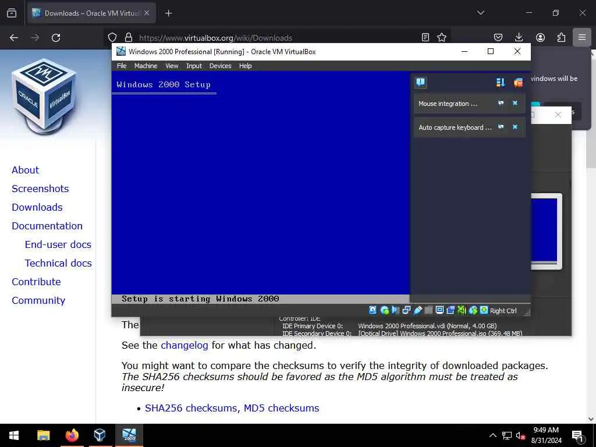Expand details of Mouse integration notification
596x447 pixels.
click(501, 103)
